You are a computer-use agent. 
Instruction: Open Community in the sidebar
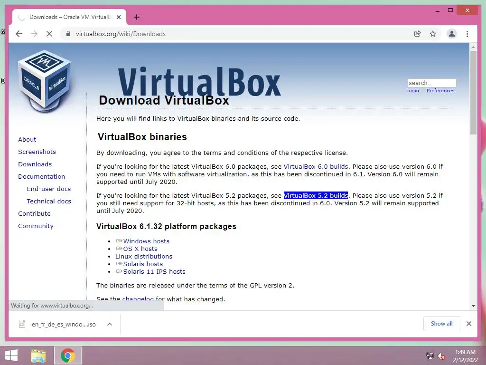(x=36, y=226)
